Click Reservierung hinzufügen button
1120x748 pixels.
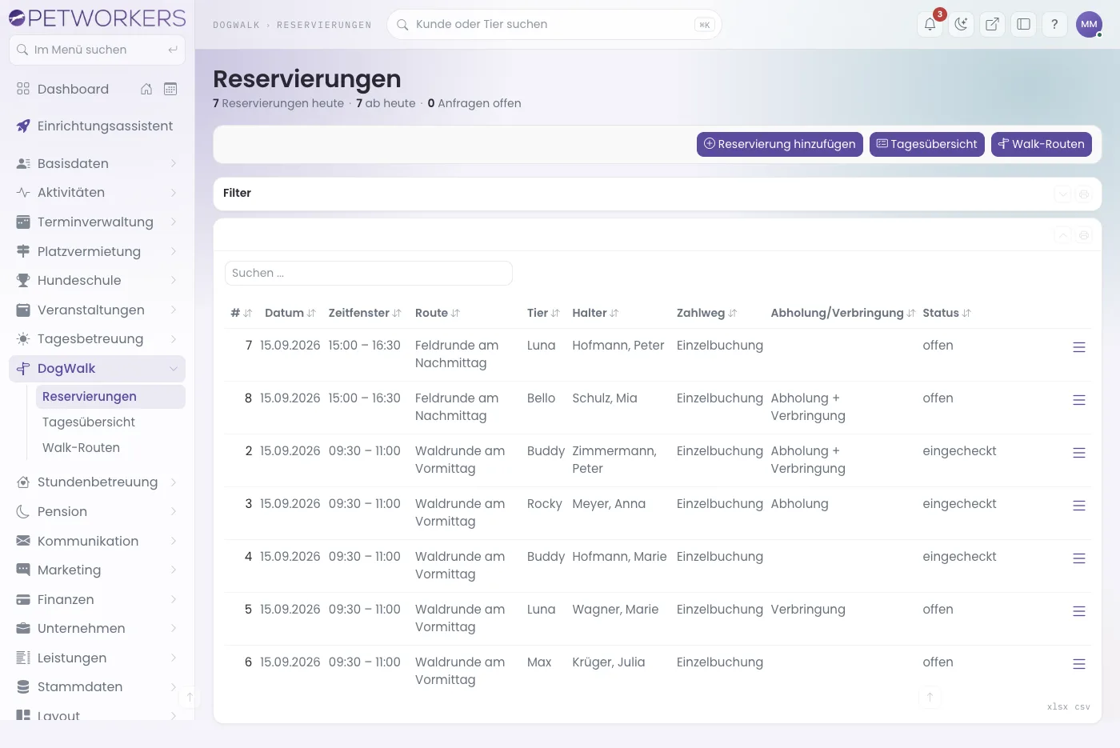tap(780, 144)
